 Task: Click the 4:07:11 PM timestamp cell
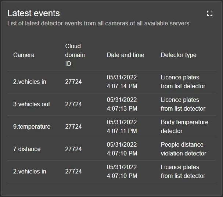point(122,126)
